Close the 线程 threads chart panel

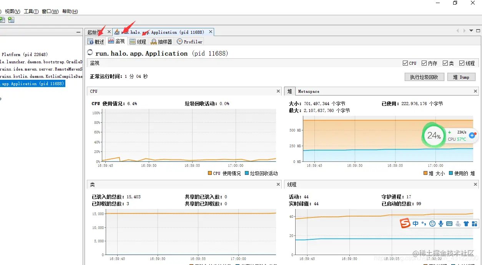(475, 184)
